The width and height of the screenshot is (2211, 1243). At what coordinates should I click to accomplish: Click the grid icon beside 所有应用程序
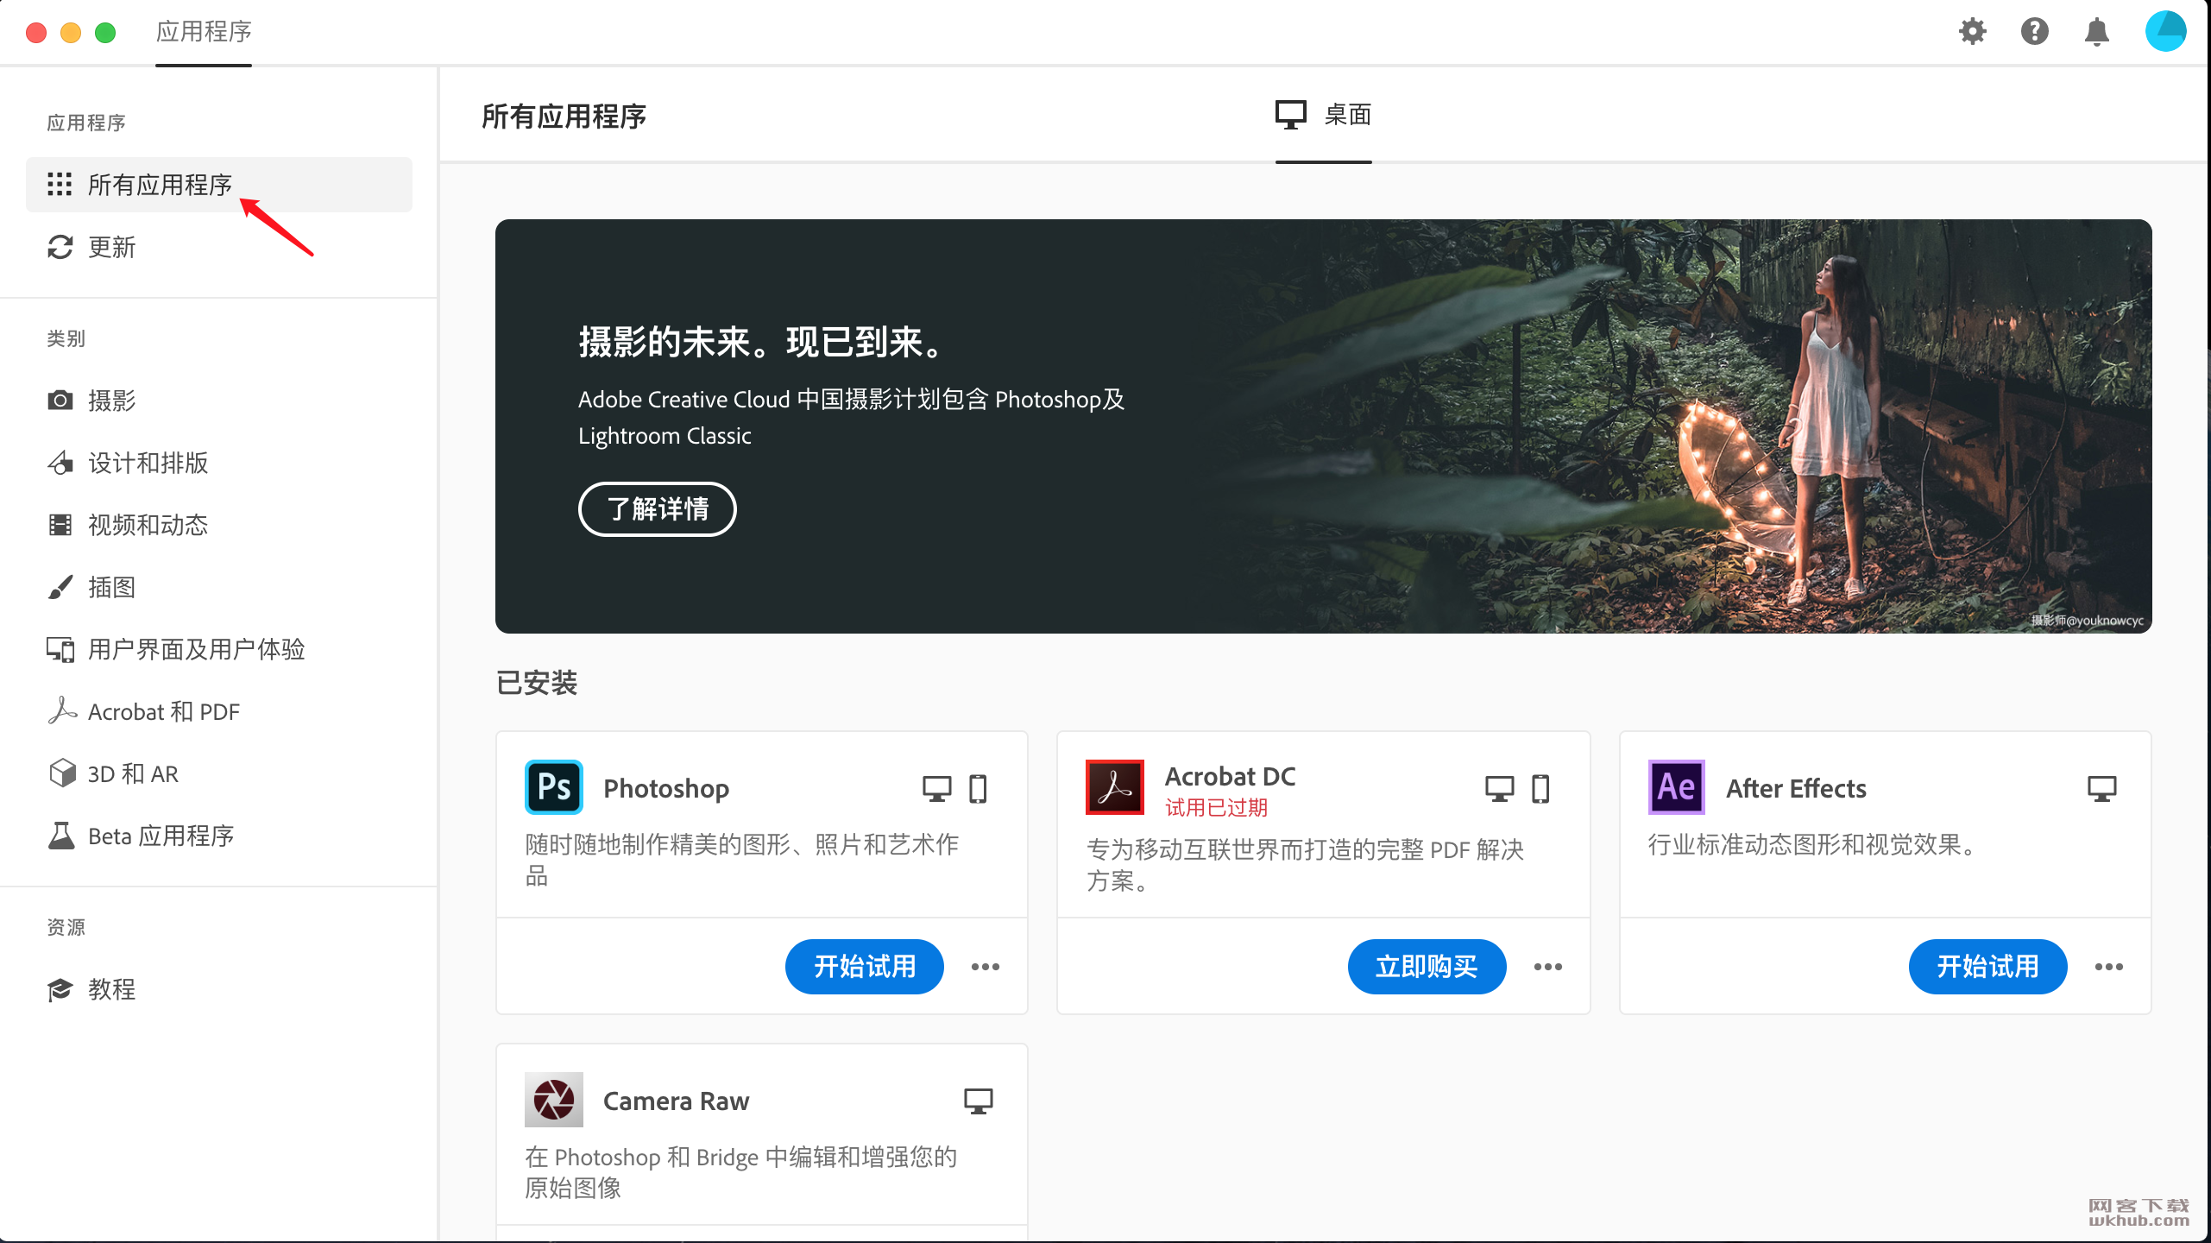point(60,184)
